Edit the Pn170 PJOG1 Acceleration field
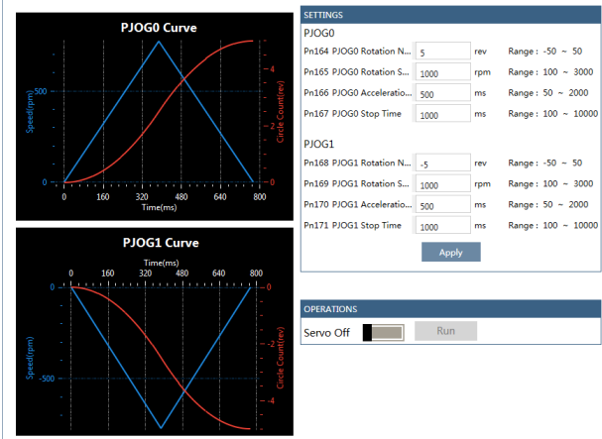The image size is (602, 439). pyautogui.click(x=443, y=205)
